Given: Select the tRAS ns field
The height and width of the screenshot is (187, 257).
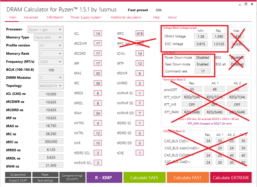Looking at the screenshot, I should (51, 126).
